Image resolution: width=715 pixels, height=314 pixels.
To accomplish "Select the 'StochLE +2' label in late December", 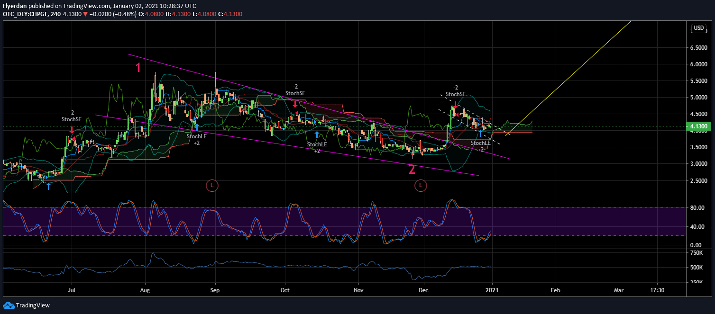I will (480, 146).
